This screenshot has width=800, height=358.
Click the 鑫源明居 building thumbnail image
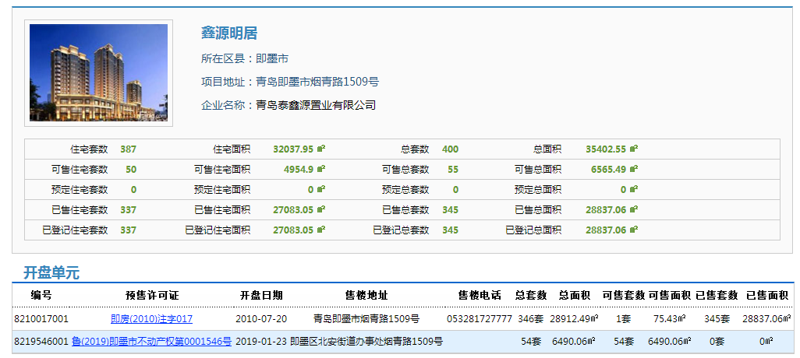click(98, 73)
